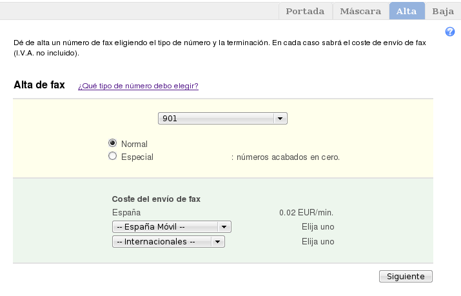Screen dimensions: 461x296
Task: Go to the Baja tab
Action: (443, 11)
